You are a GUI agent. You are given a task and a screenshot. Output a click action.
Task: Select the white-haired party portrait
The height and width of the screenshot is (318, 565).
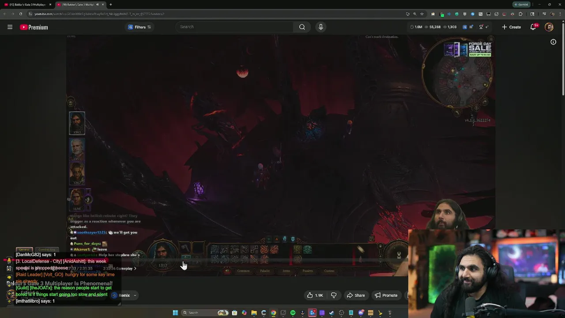click(77, 149)
